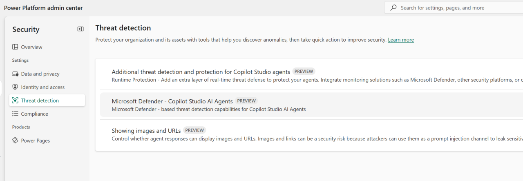Click the search magnifier icon
The height and width of the screenshot is (181, 523).
point(393,8)
